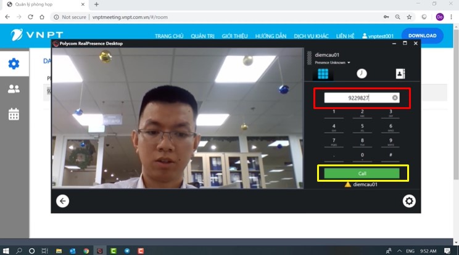Close the Quản lý phòng họp tab
This screenshot has height=255, width=459.
(83, 4)
